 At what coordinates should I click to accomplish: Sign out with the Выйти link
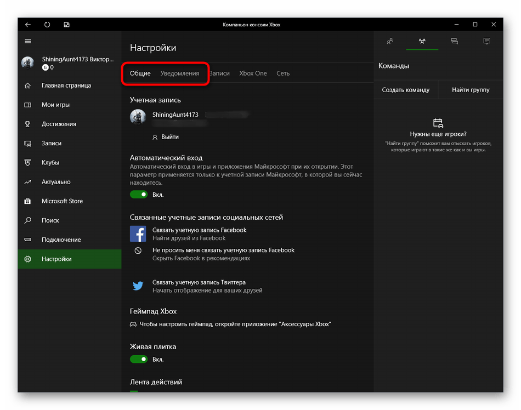tap(166, 137)
